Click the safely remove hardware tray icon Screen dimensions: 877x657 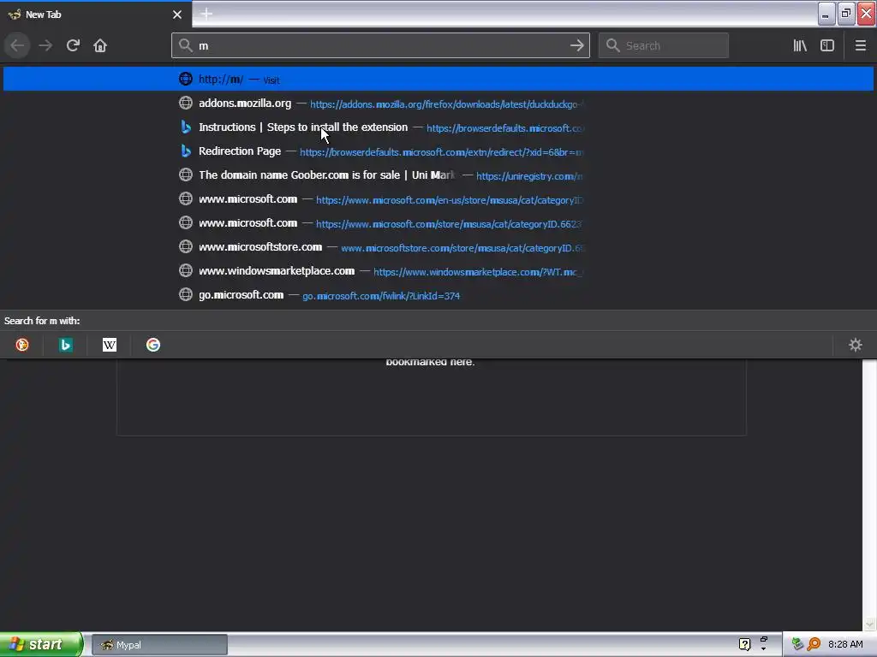click(x=797, y=644)
